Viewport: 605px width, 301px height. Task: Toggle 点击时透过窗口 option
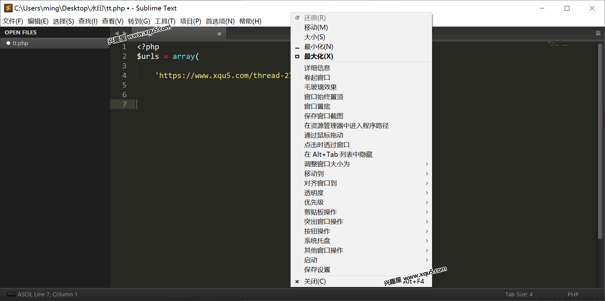(361, 145)
